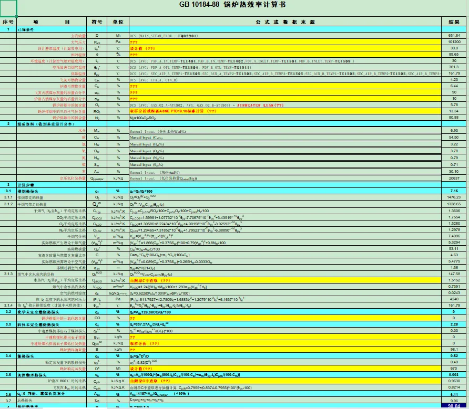Select the "序号" header cell
This screenshot has width=469, height=409.
[8, 22]
